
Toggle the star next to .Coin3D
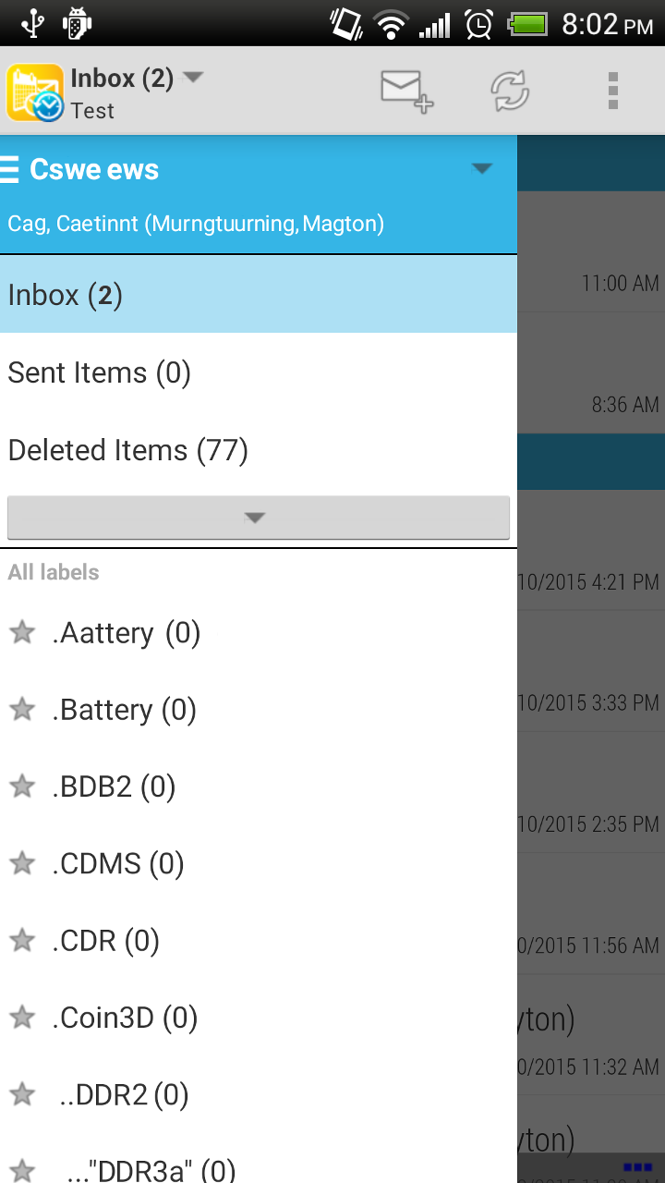click(22, 1018)
